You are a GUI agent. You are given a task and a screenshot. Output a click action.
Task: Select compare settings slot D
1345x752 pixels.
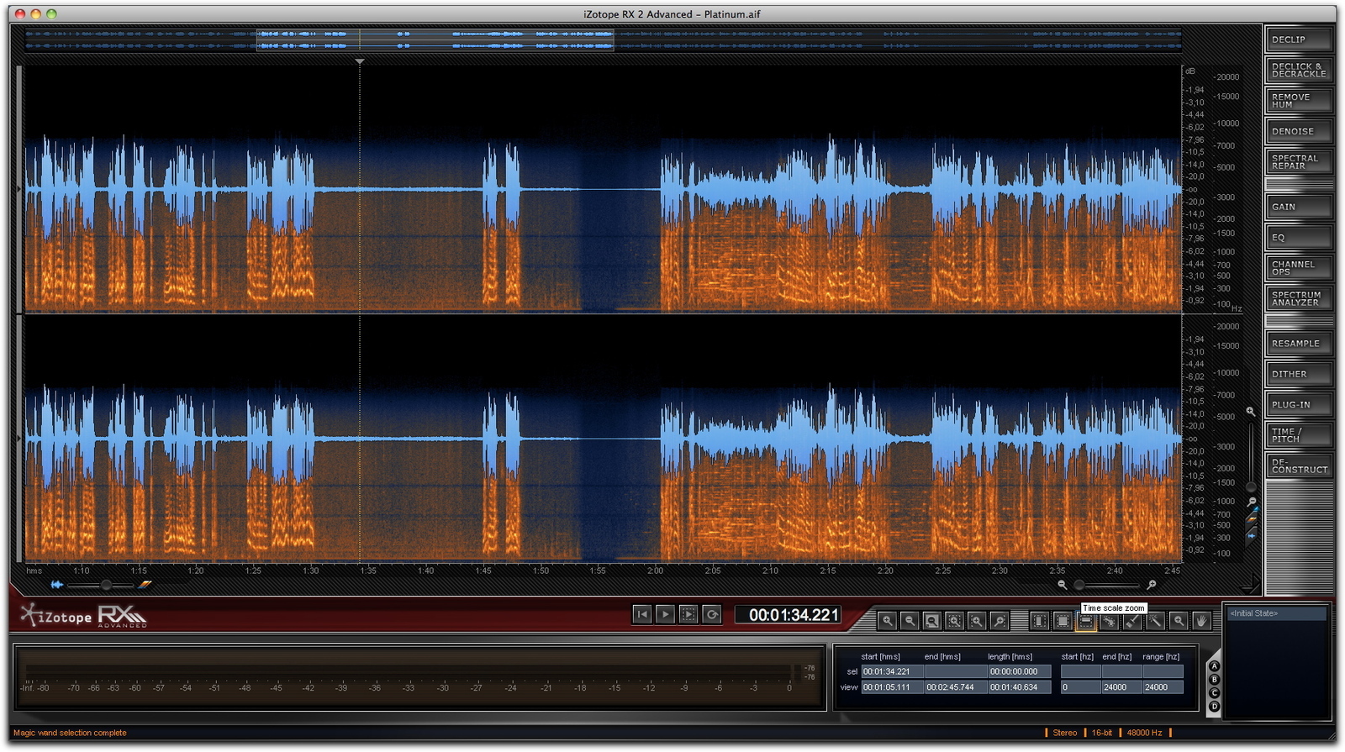[x=1214, y=707]
